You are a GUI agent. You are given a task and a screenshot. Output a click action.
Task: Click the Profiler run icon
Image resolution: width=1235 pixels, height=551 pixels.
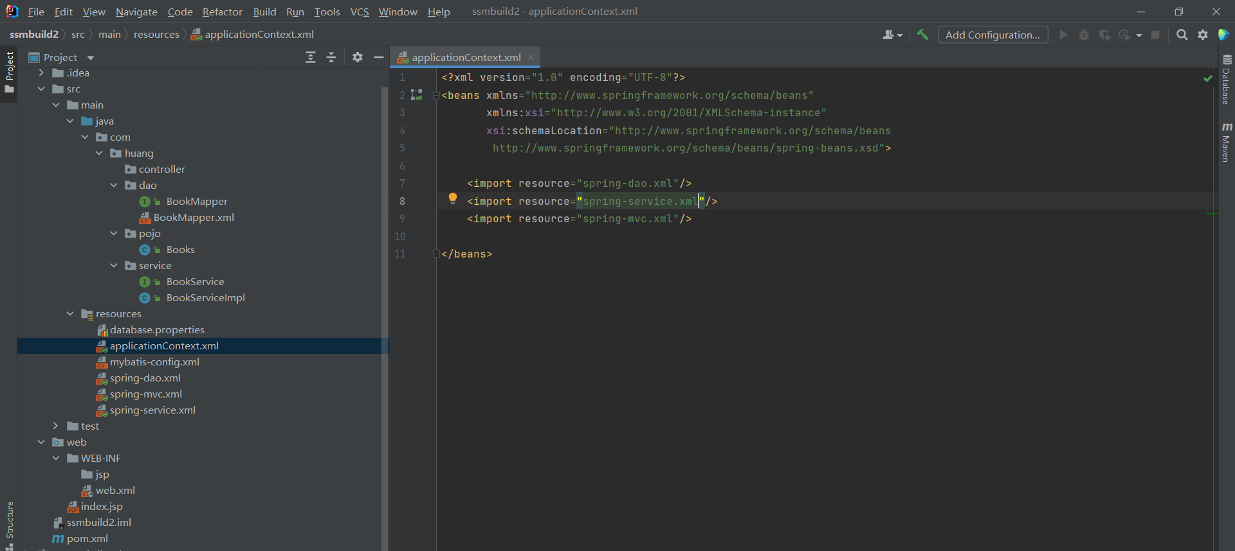(1124, 35)
